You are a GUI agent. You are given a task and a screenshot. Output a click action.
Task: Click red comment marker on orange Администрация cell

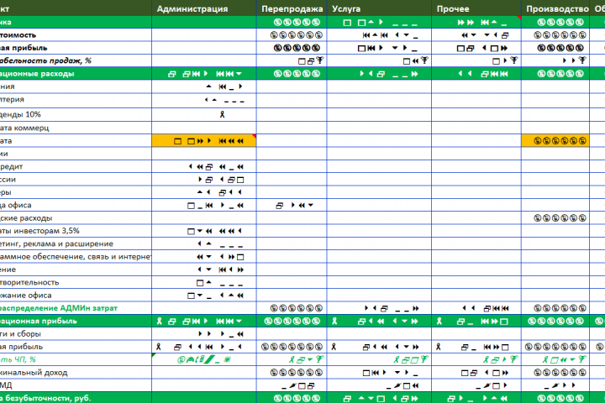click(x=254, y=137)
